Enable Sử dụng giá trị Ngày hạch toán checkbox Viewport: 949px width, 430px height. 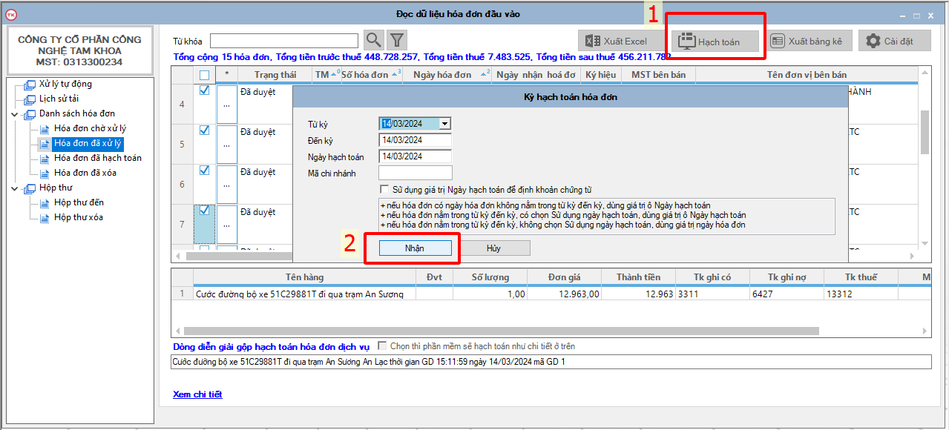[x=384, y=190]
